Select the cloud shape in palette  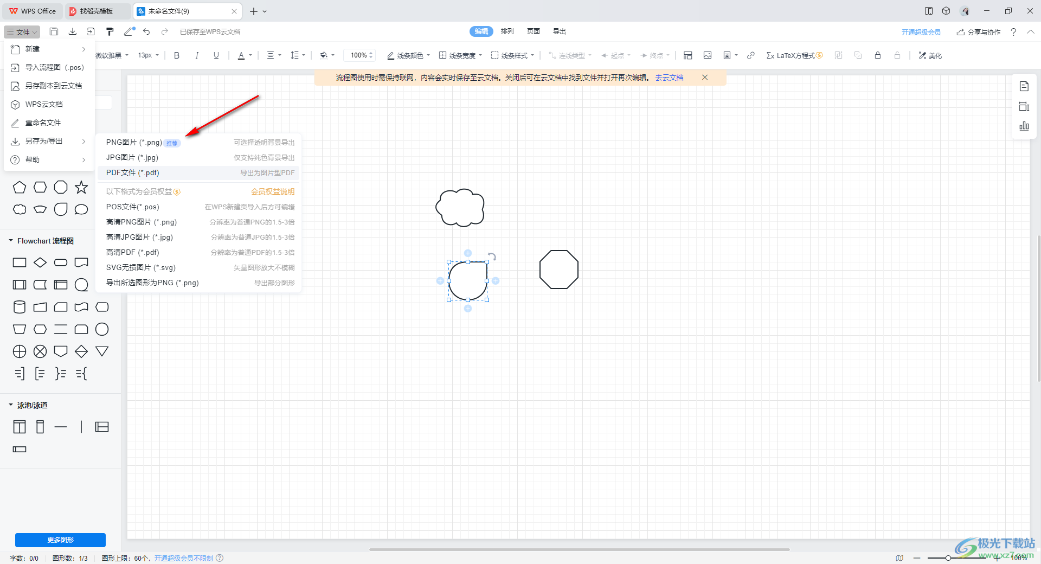[20, 209]
